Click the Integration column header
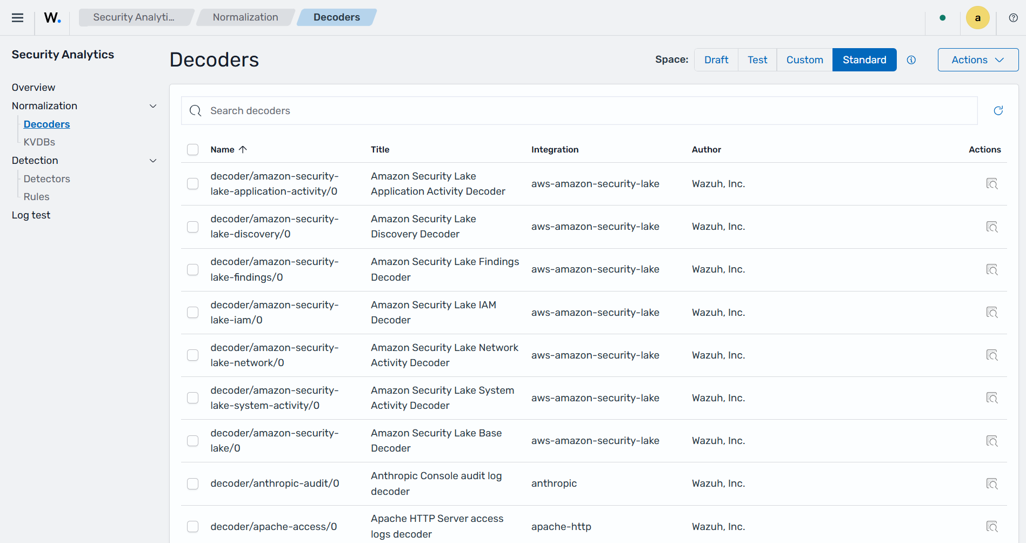Viewport: 1026px width, 543px height. coord(555,150)
